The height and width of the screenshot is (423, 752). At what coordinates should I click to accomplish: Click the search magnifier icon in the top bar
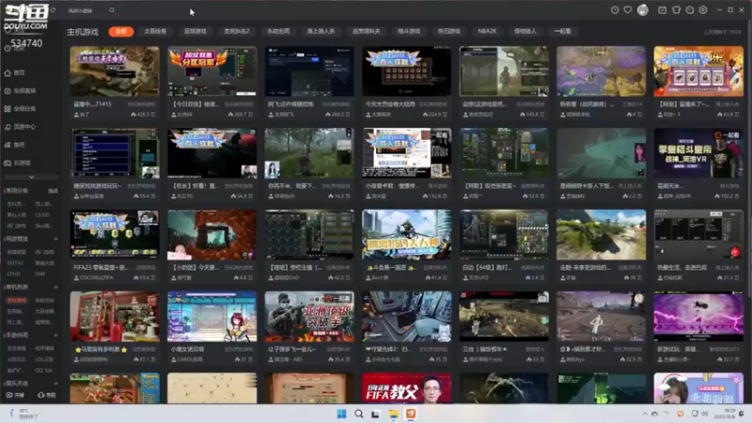point(112,10)
